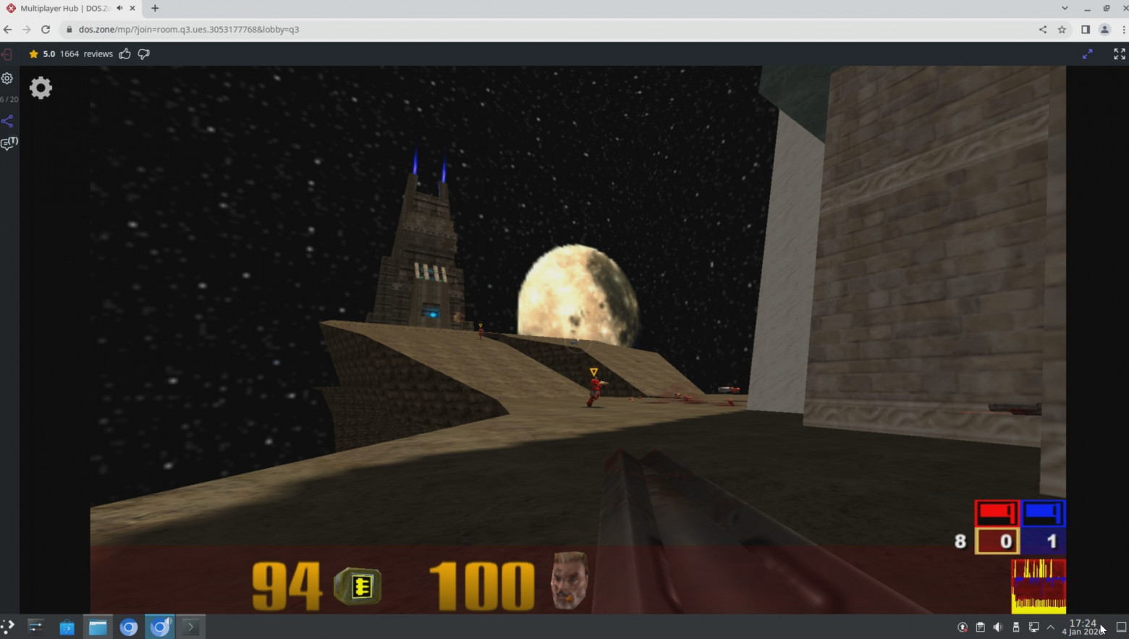Click the yellow rating star
The height and width of the screenshot is (639, 1129).
point(33,54)
